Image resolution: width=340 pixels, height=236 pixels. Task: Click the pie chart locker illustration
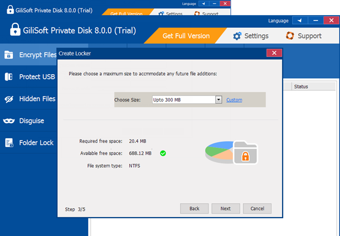[231, 152]
